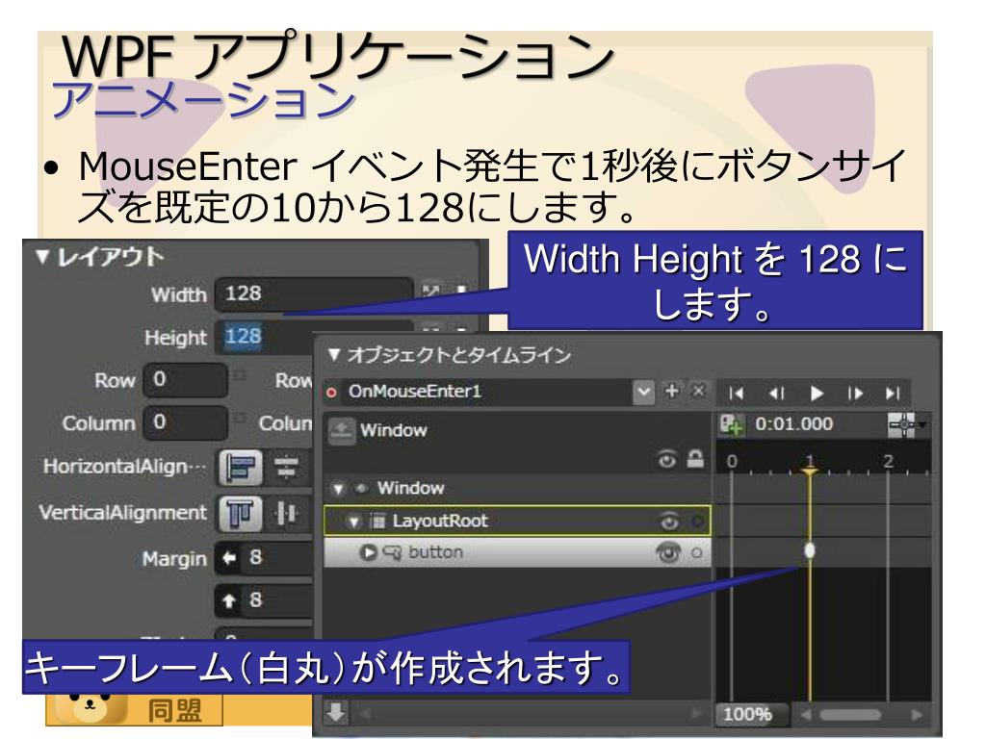Click the timeline scrollbar left arrow
Screen dimensions: 986x739
[x=806, y=715]
